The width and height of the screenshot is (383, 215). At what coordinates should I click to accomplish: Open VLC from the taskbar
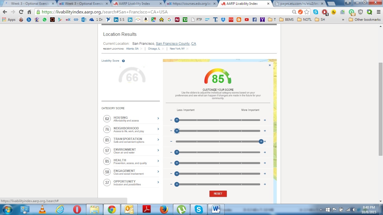(x=42, y=209)
